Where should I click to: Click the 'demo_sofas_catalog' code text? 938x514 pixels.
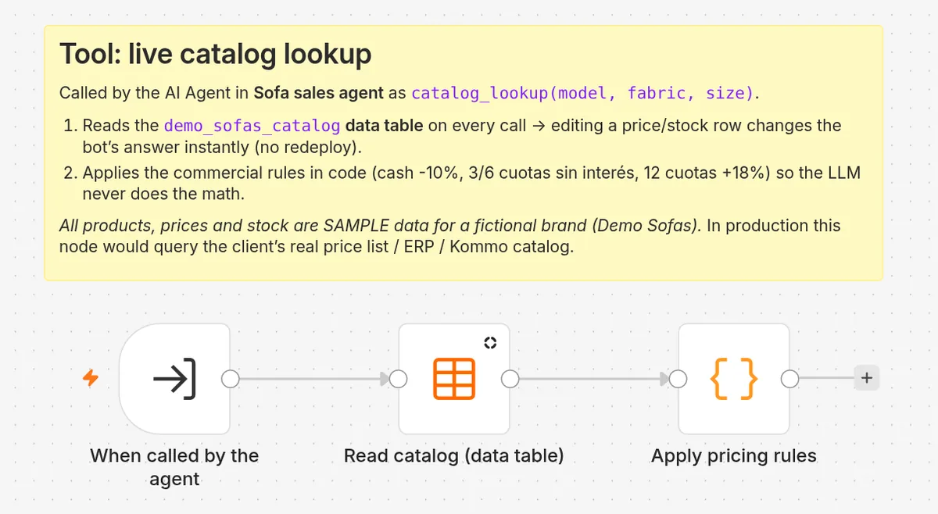coord(252,126)
